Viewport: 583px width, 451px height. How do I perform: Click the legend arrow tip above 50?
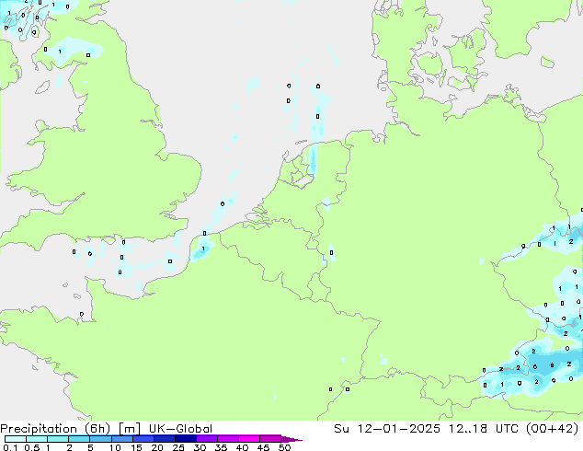(x=291, y=439)
